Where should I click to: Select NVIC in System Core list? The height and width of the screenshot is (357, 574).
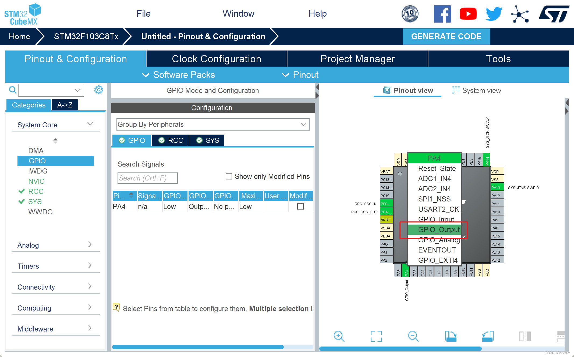pos(36,181)
